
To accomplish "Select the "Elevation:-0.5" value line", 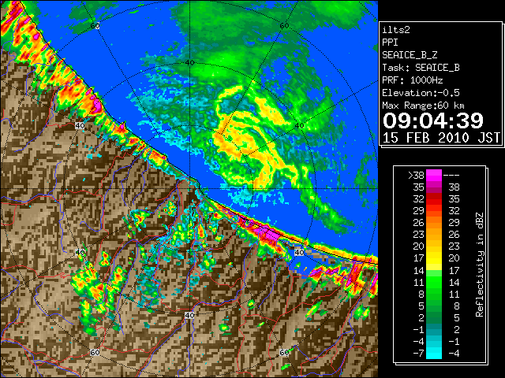I will [x=421, y=93].
